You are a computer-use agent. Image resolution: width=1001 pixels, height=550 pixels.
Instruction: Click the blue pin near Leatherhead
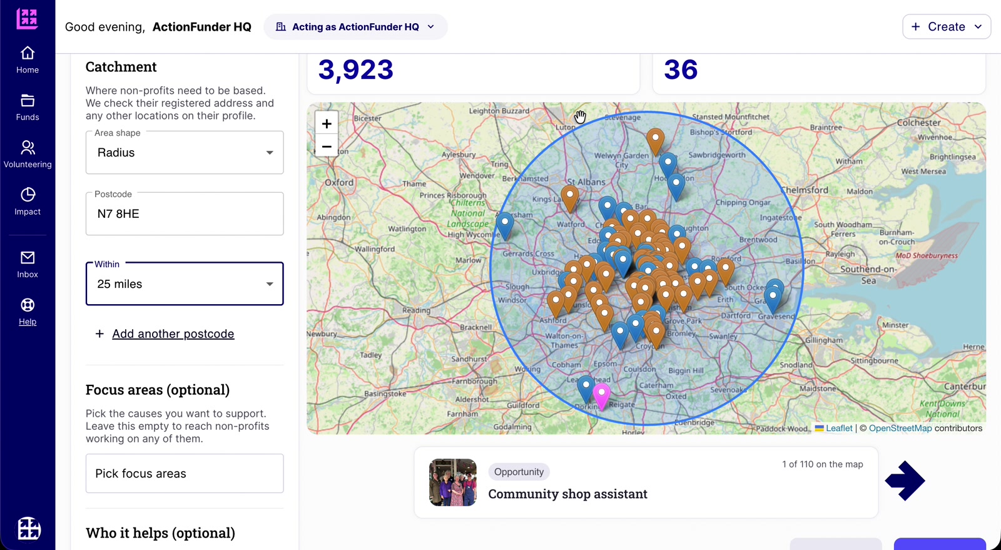coord(586,389)
